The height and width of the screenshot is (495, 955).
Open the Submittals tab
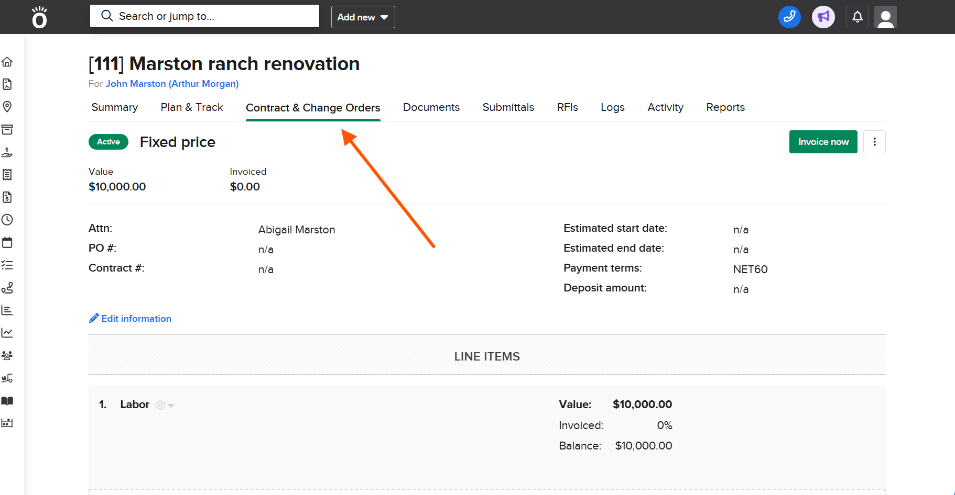pyautogui.click(x=508, y=107)
